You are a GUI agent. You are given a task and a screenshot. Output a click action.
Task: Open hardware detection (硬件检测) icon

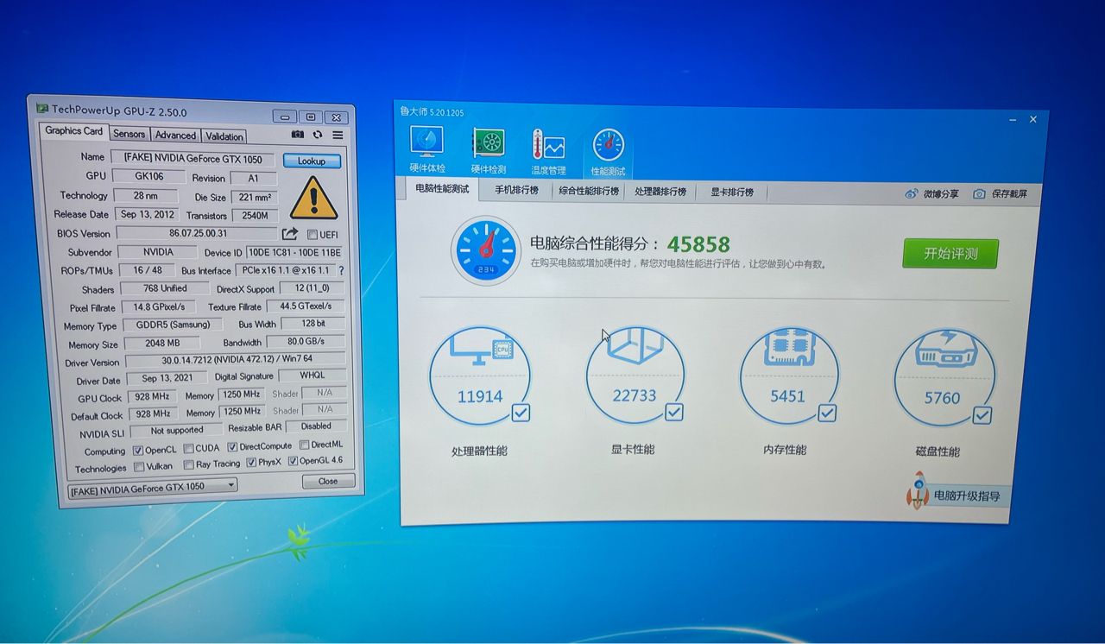click(x=488, y=142)
